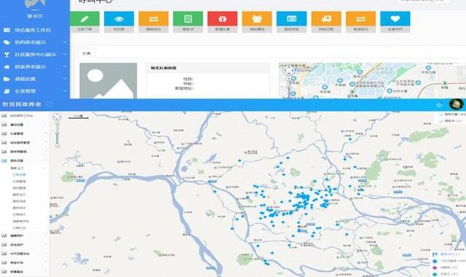The image size is (466, 277).
Task: Click the blue card tile icon
Action: click(291, 19)
